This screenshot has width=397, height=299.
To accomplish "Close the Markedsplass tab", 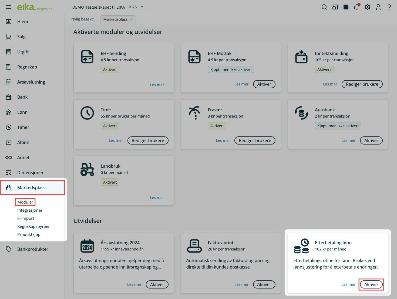I will coord(131,19).
